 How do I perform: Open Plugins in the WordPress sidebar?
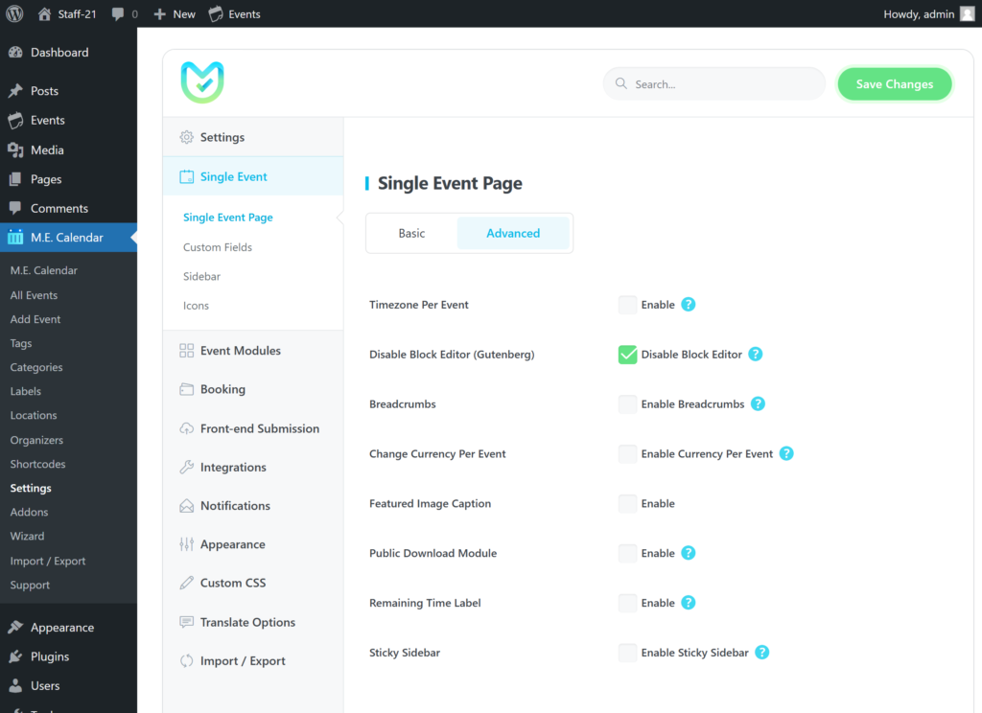(50, 656)
